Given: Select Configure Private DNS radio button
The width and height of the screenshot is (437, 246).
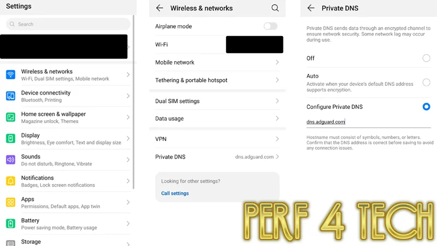Looking at the screenshot, I should click(426, 107).
